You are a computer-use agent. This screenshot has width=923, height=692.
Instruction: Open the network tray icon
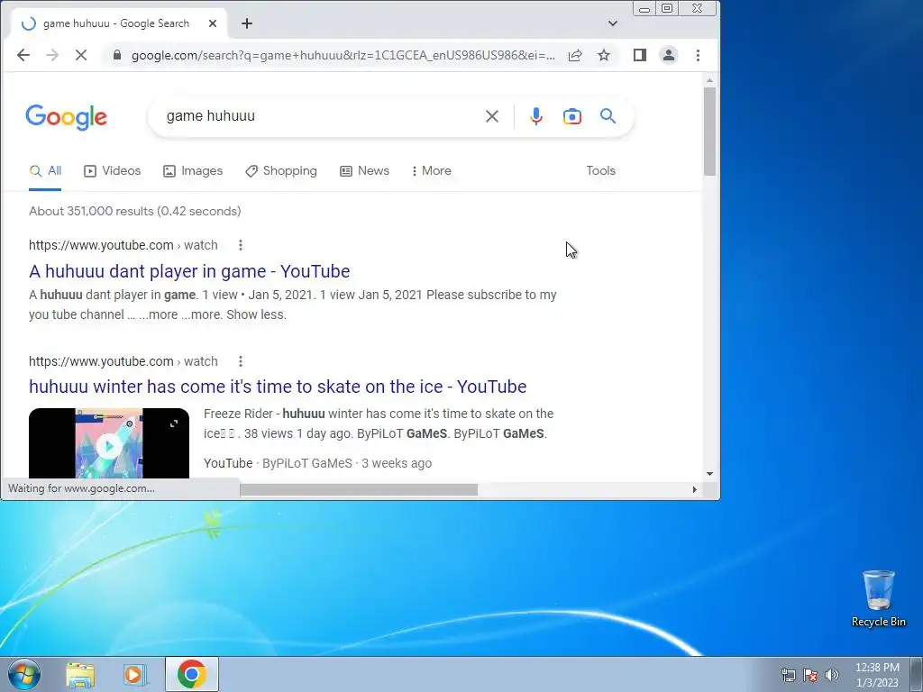pyautogui.click(x=788, y=675)
